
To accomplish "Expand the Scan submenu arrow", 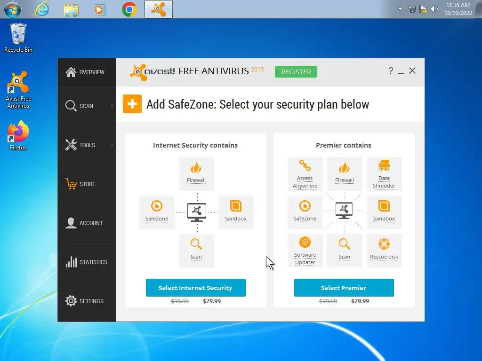I will pos(112,106).
